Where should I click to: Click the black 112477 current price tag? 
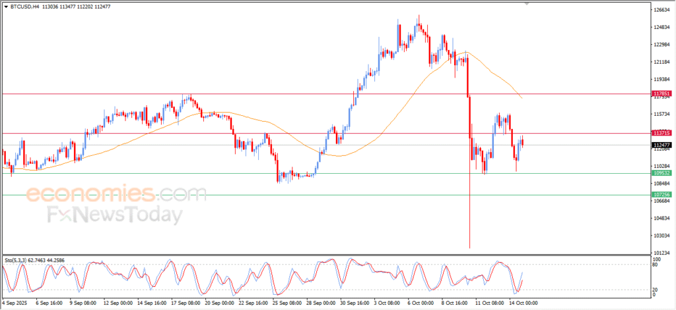tap(661, 145)
